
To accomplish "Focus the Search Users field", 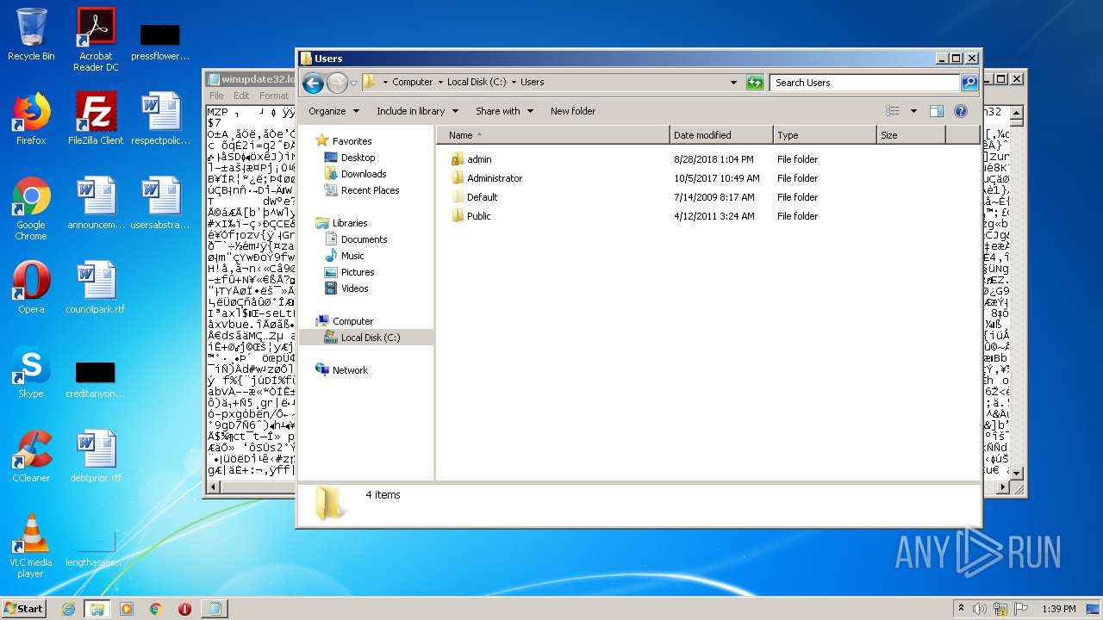I will pyautogui.click(x=864, y=83).
